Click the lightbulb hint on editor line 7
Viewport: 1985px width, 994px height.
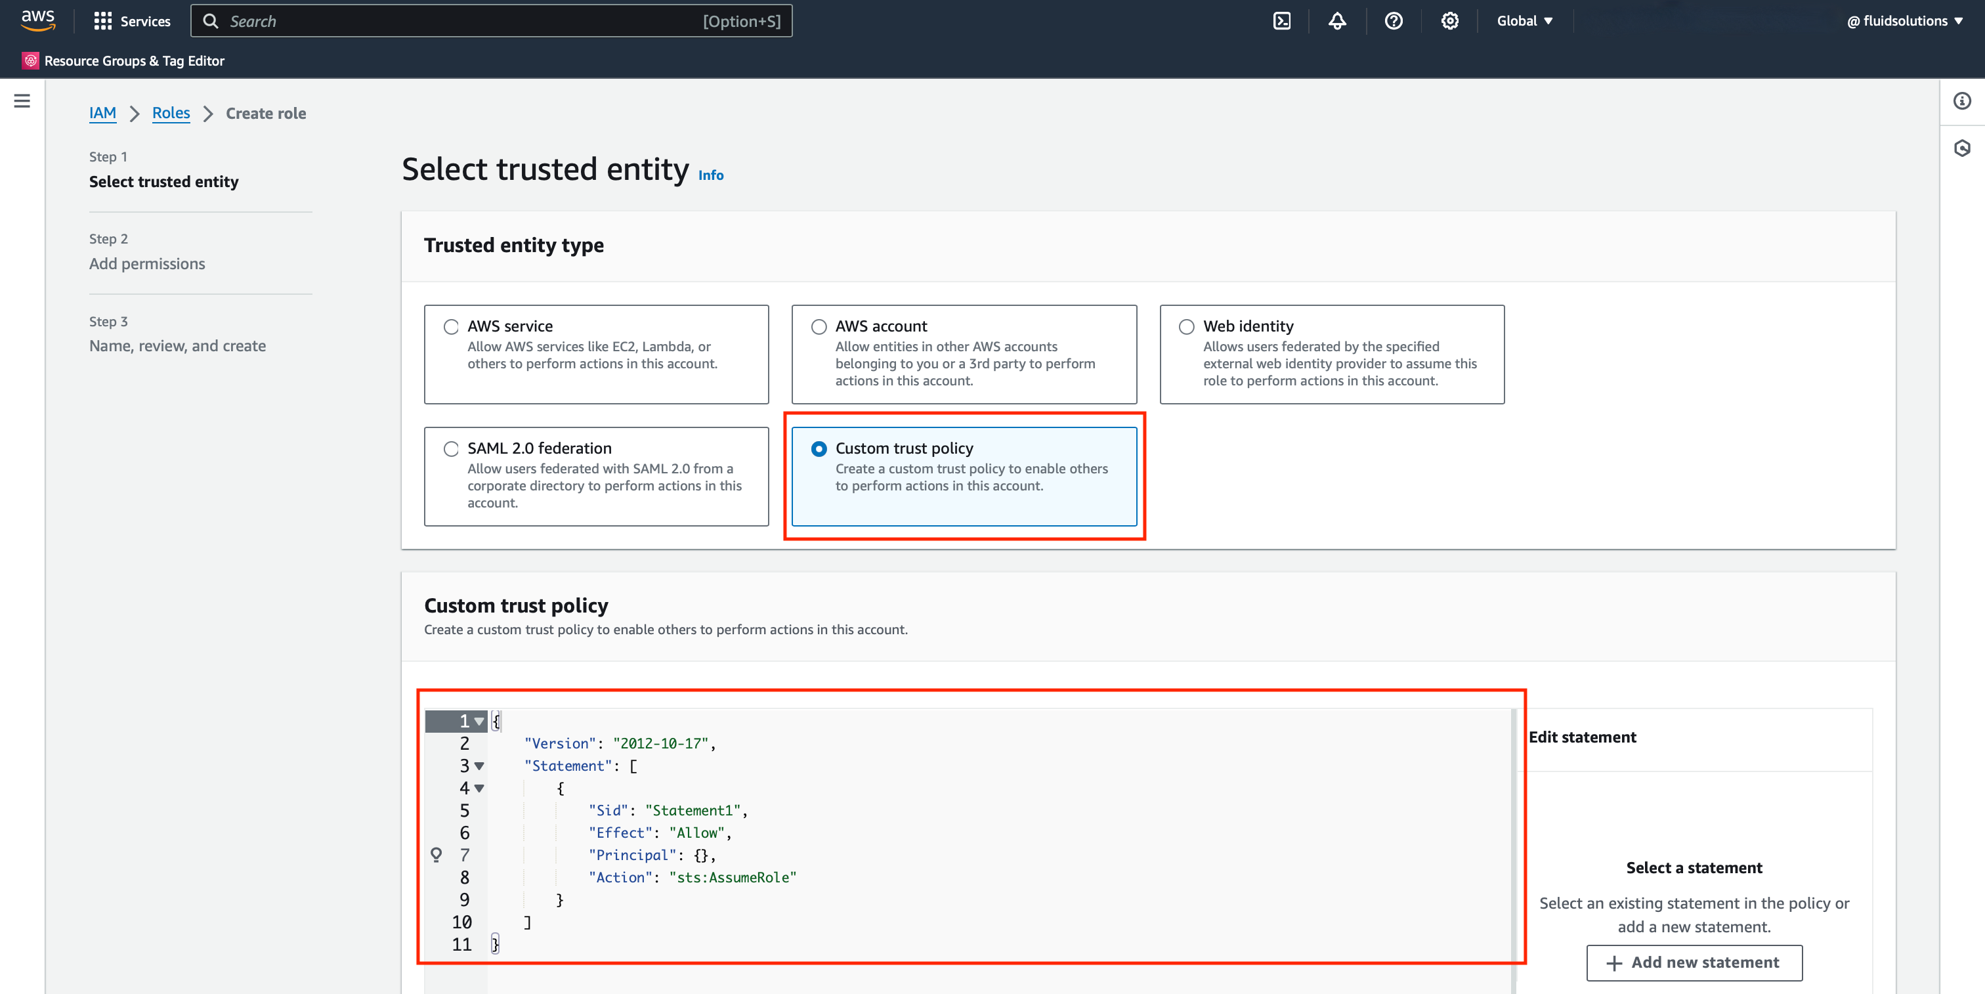tap(437, 855)
